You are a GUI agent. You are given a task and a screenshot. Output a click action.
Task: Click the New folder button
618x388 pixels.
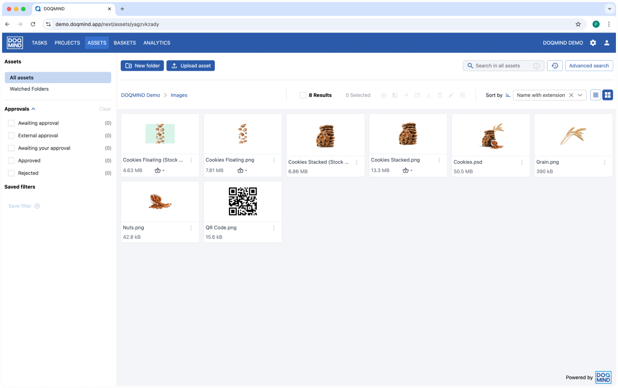(x=142, y=65)
